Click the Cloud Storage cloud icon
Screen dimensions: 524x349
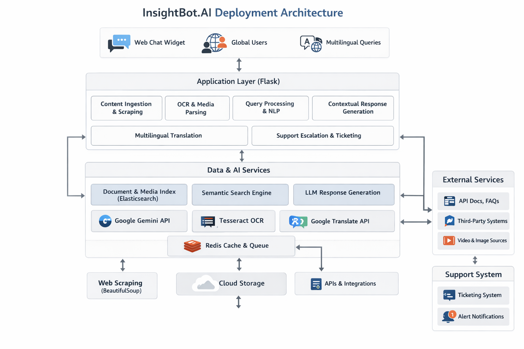pyautogui.click(x=205, y=283)
